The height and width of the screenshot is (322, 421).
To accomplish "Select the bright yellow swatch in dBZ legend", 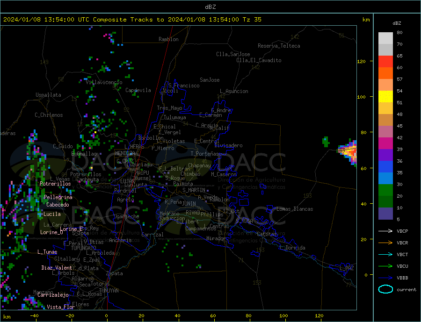I will (x=385, y=97).
